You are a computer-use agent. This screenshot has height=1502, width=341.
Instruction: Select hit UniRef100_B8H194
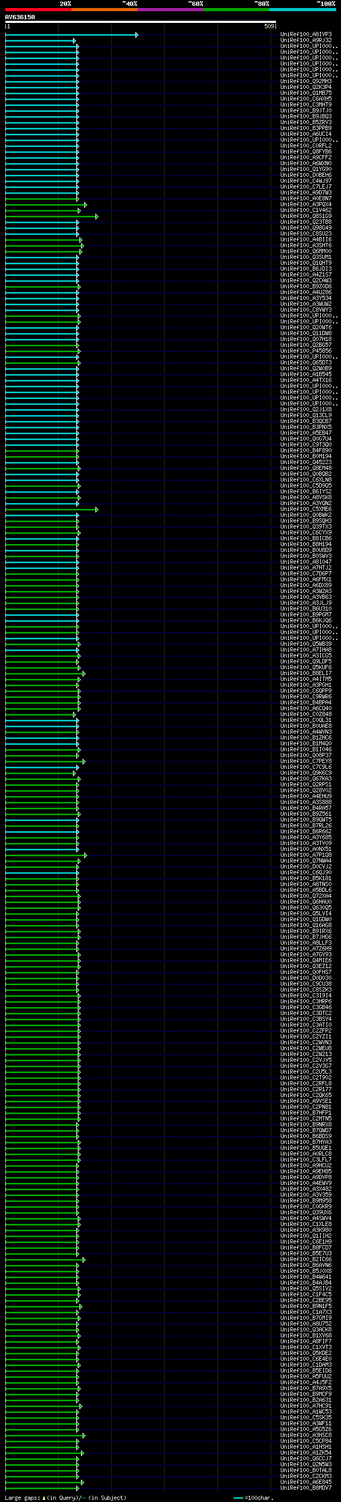click(x=306, y=544)
